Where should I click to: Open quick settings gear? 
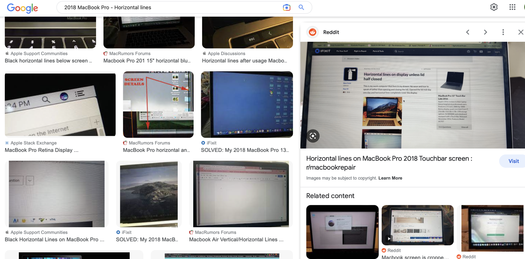tap(494, 7)
